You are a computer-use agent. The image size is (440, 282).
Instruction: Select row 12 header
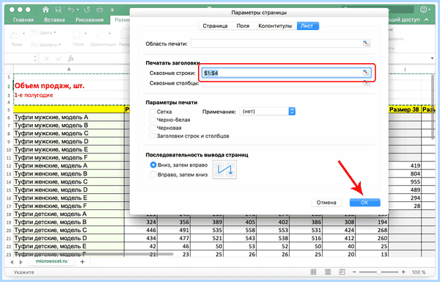[9, 166]
